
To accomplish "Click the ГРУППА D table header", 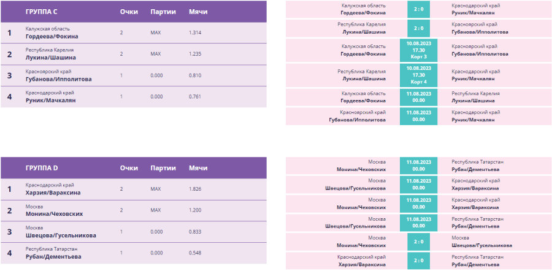I will [42, 167].
